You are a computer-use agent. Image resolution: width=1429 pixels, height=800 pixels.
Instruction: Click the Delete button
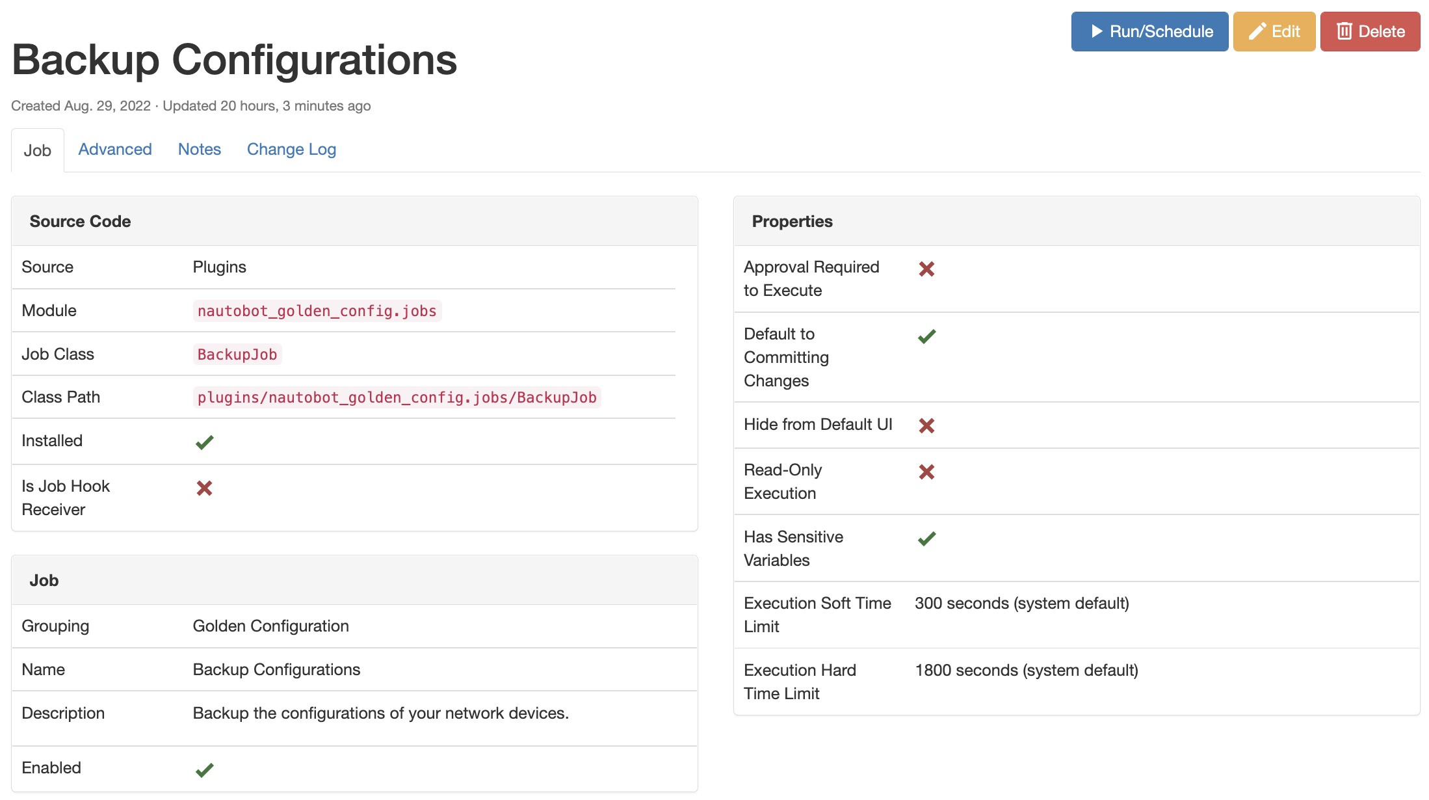tap(1370, 31)
